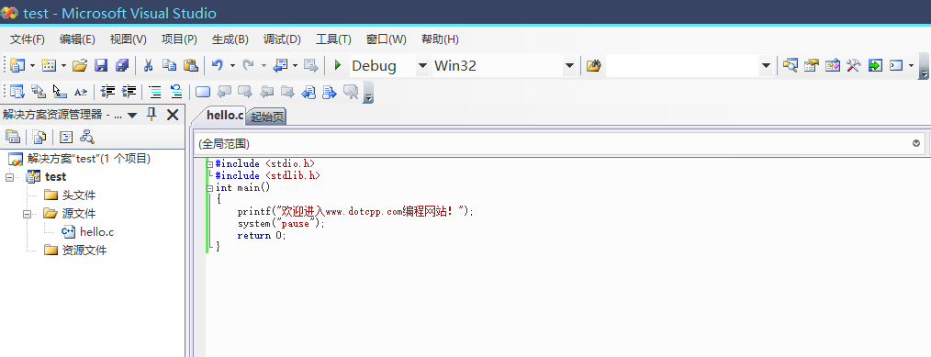Open the 调试(D) menu

282,39
